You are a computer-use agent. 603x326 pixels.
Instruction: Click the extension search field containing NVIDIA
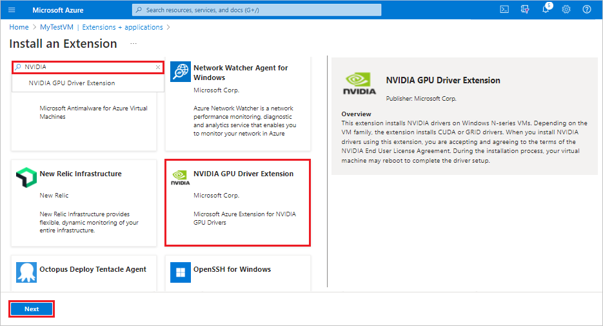pos(87,67)
